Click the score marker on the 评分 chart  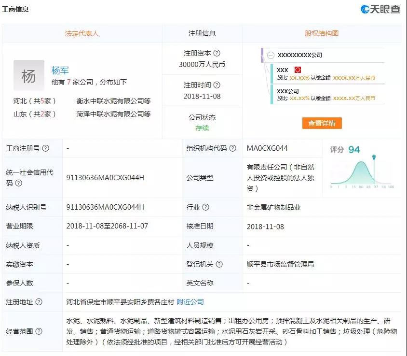[x=374, y=157]
